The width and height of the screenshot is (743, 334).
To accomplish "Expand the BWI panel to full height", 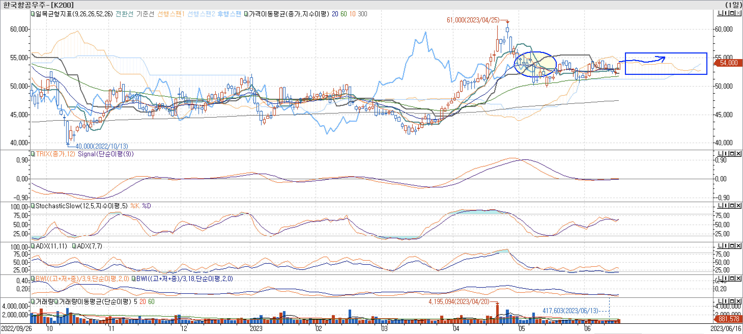I will pyautogui.click(x=733, y=278).
